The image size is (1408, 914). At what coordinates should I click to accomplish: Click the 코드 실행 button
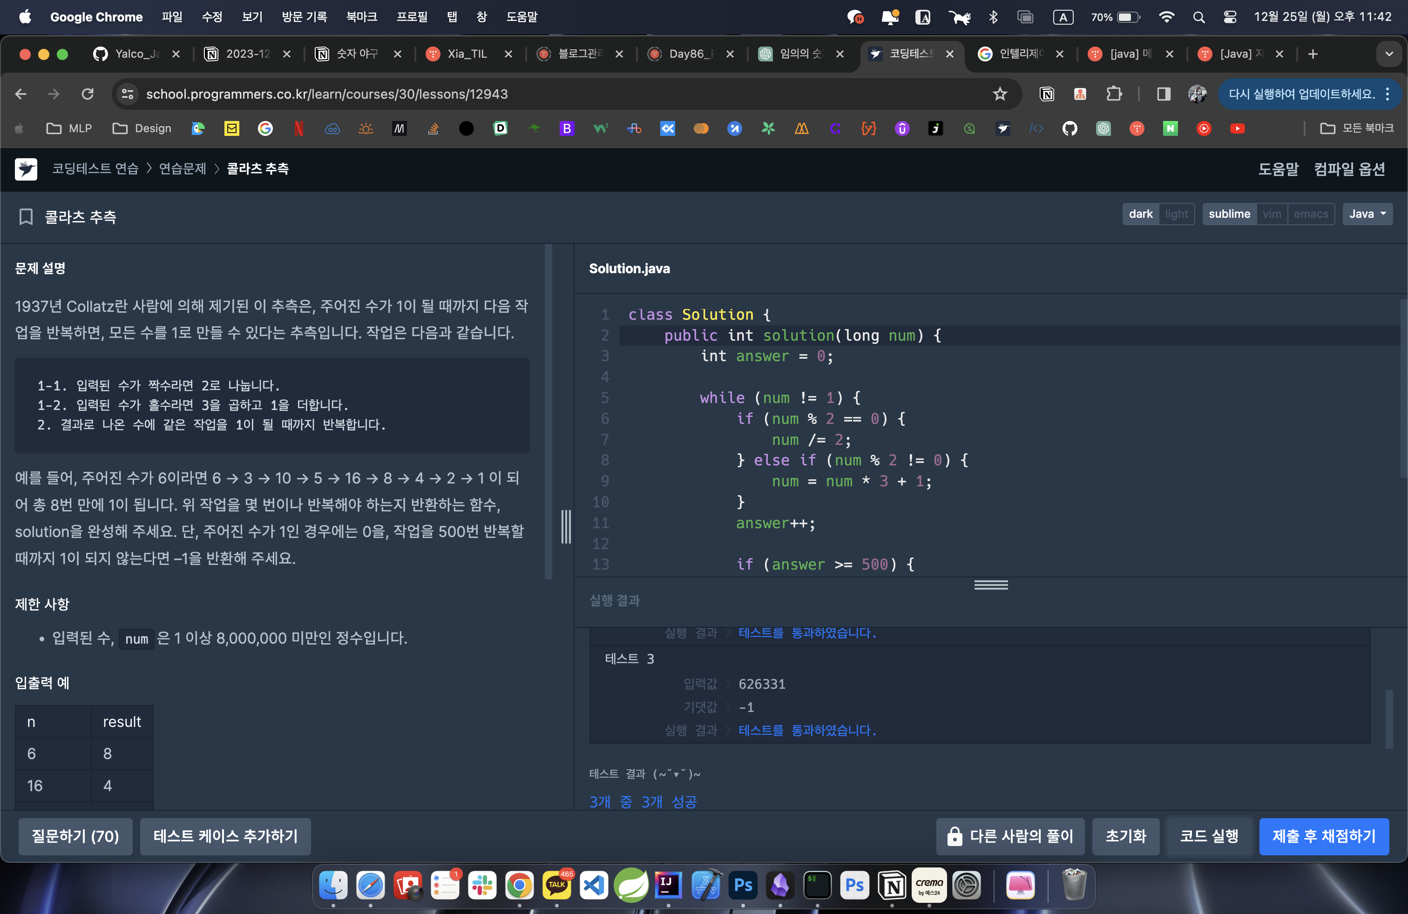[x=1209, y=836]
